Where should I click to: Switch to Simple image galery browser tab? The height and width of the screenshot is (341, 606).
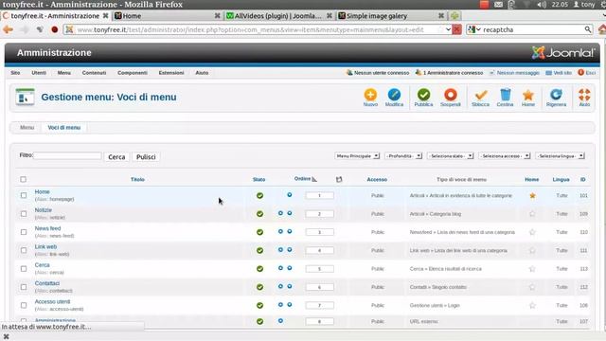point(391,16)
